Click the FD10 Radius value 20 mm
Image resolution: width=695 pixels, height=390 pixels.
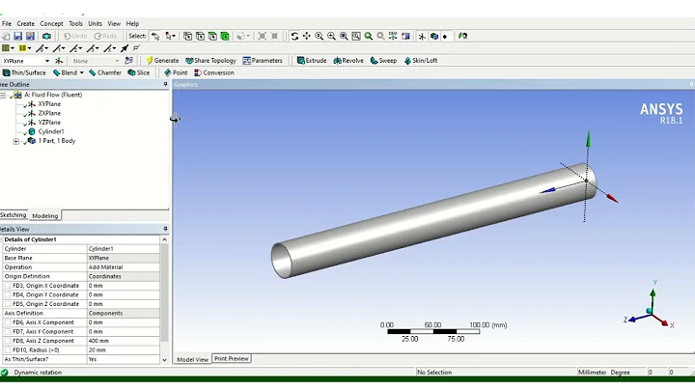coord(124,350)
